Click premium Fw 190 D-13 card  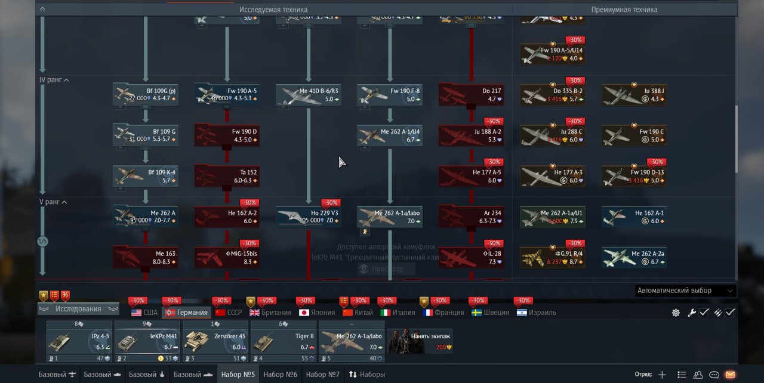tap(634, 176)
